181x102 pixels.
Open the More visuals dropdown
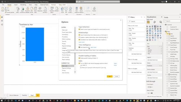pyautogui.click(x=70, y=12)
